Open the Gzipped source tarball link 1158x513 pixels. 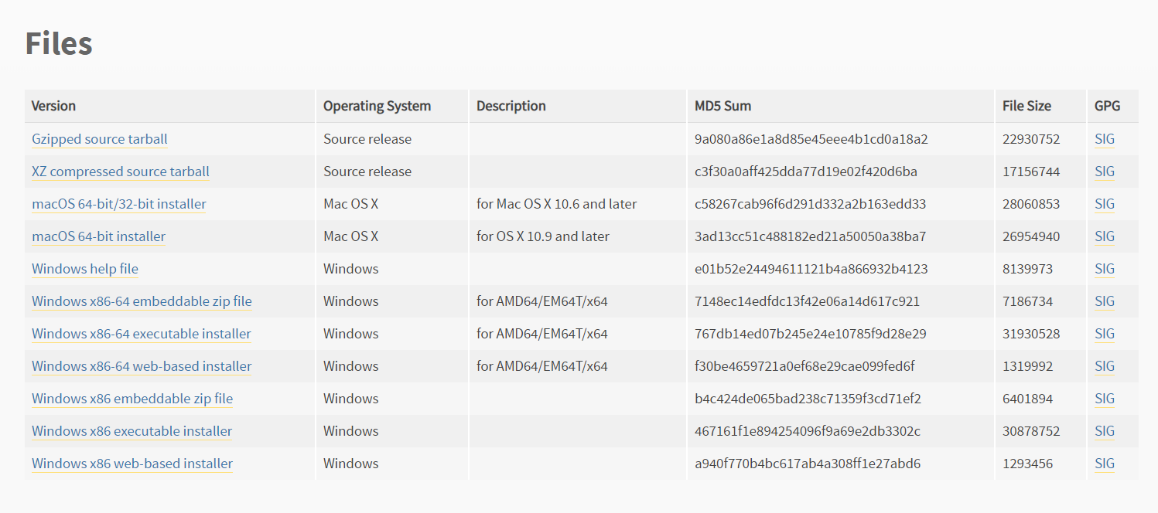pyautogui.click(x=100, y=139)
